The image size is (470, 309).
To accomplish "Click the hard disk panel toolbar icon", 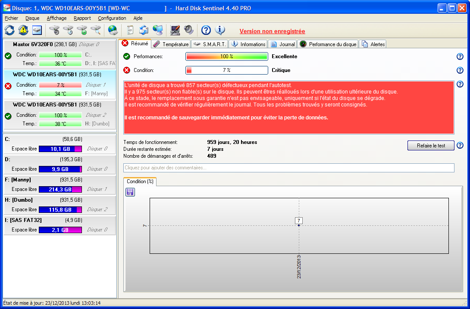I will pos(37,30).
